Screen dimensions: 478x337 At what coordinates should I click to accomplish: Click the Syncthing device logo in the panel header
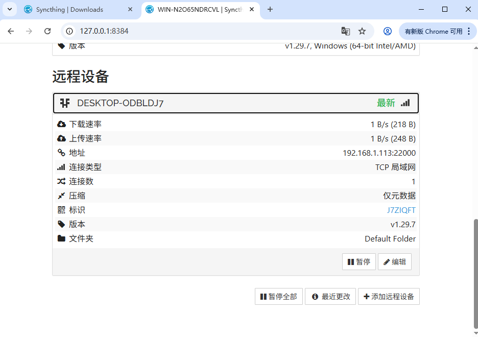(65, 103)
